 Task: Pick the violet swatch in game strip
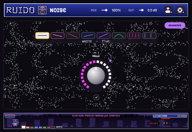[x=40, y=127]
